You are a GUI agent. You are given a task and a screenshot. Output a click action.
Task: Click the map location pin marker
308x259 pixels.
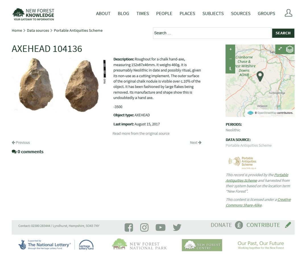260,76
